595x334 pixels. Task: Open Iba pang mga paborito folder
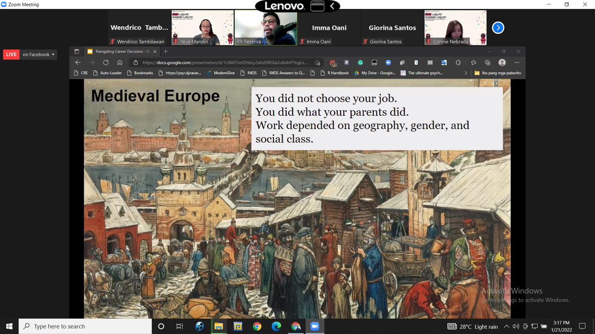497,73
